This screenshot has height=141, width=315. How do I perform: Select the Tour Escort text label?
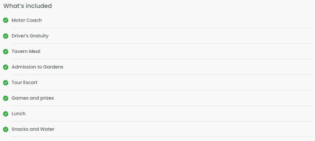point(25,82)
